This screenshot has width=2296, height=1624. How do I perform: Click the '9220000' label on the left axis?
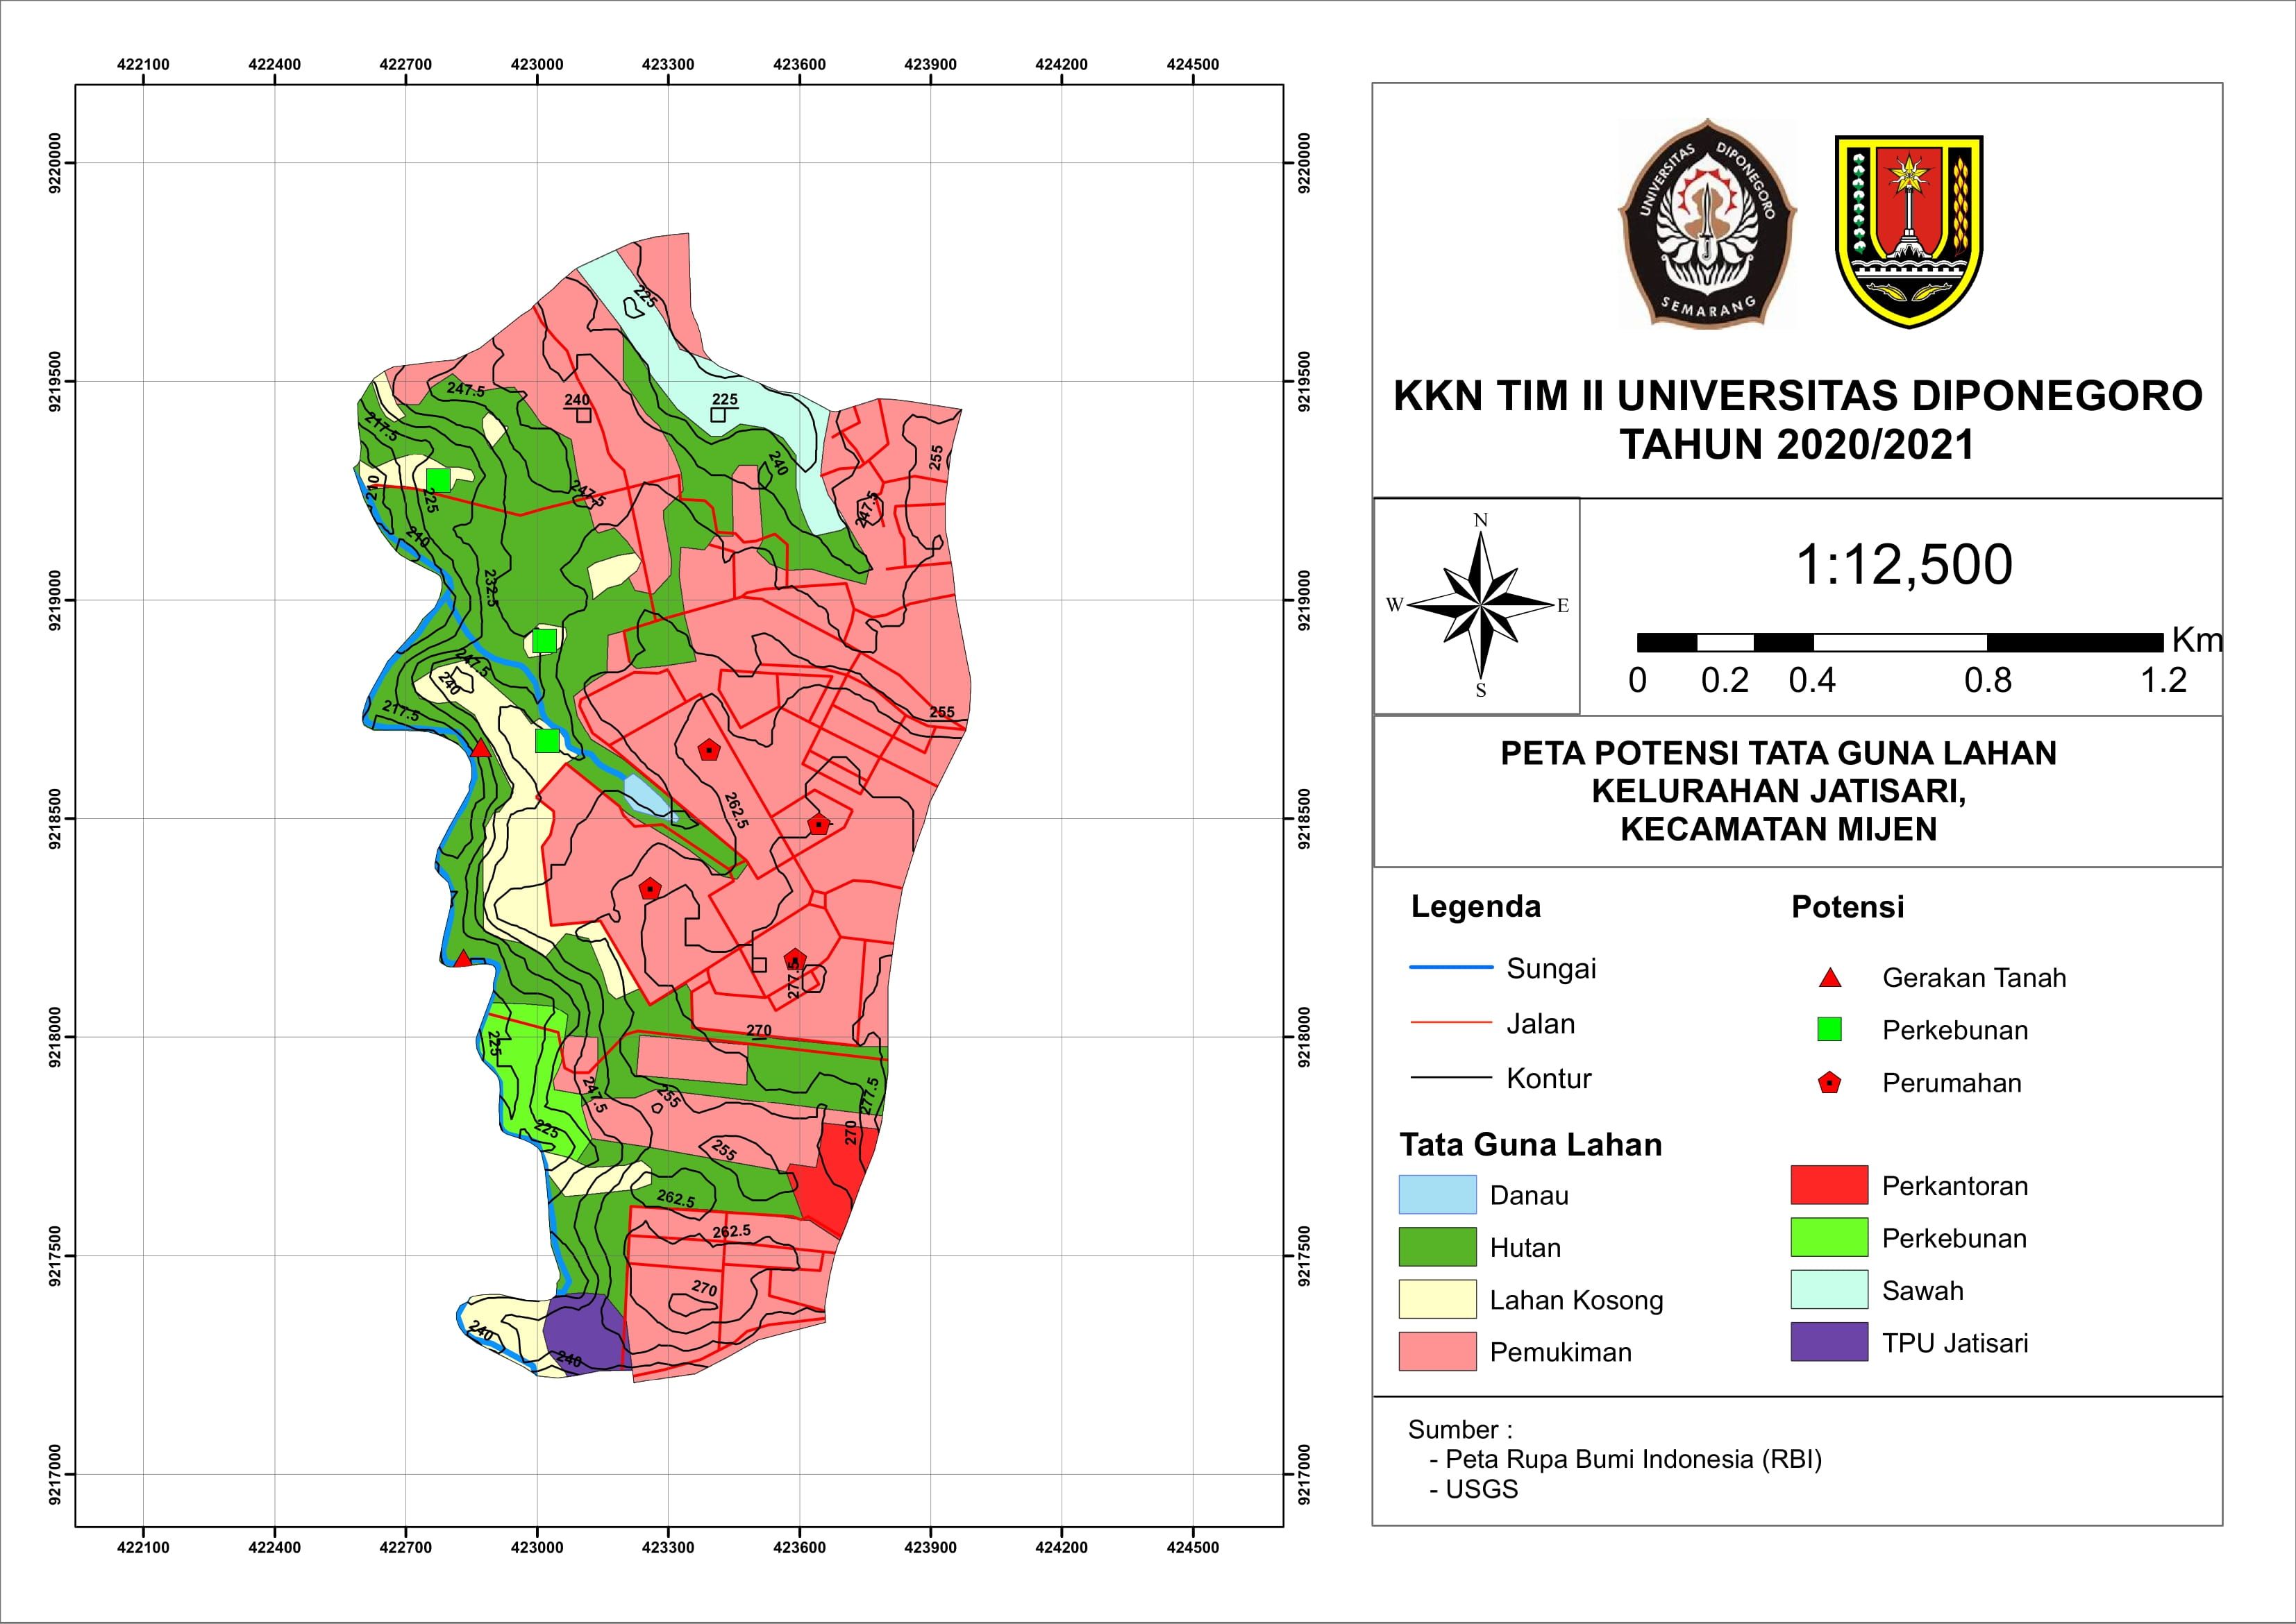coord(54,162)
